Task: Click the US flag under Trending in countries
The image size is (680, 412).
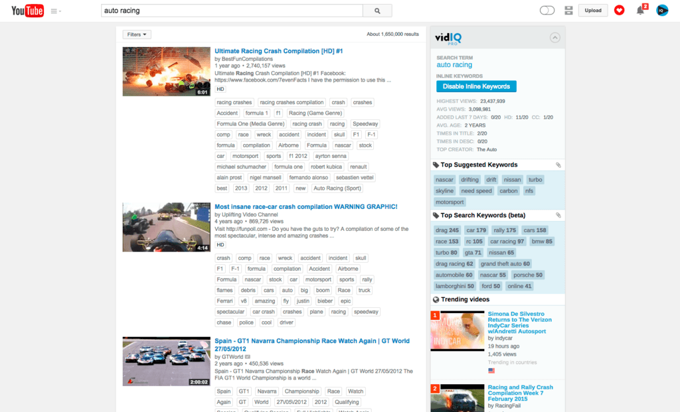Action: pos(491,371)
